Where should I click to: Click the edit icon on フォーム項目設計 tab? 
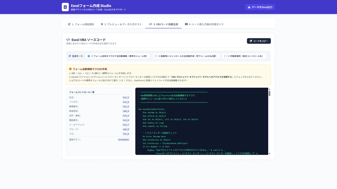(69, 24)
